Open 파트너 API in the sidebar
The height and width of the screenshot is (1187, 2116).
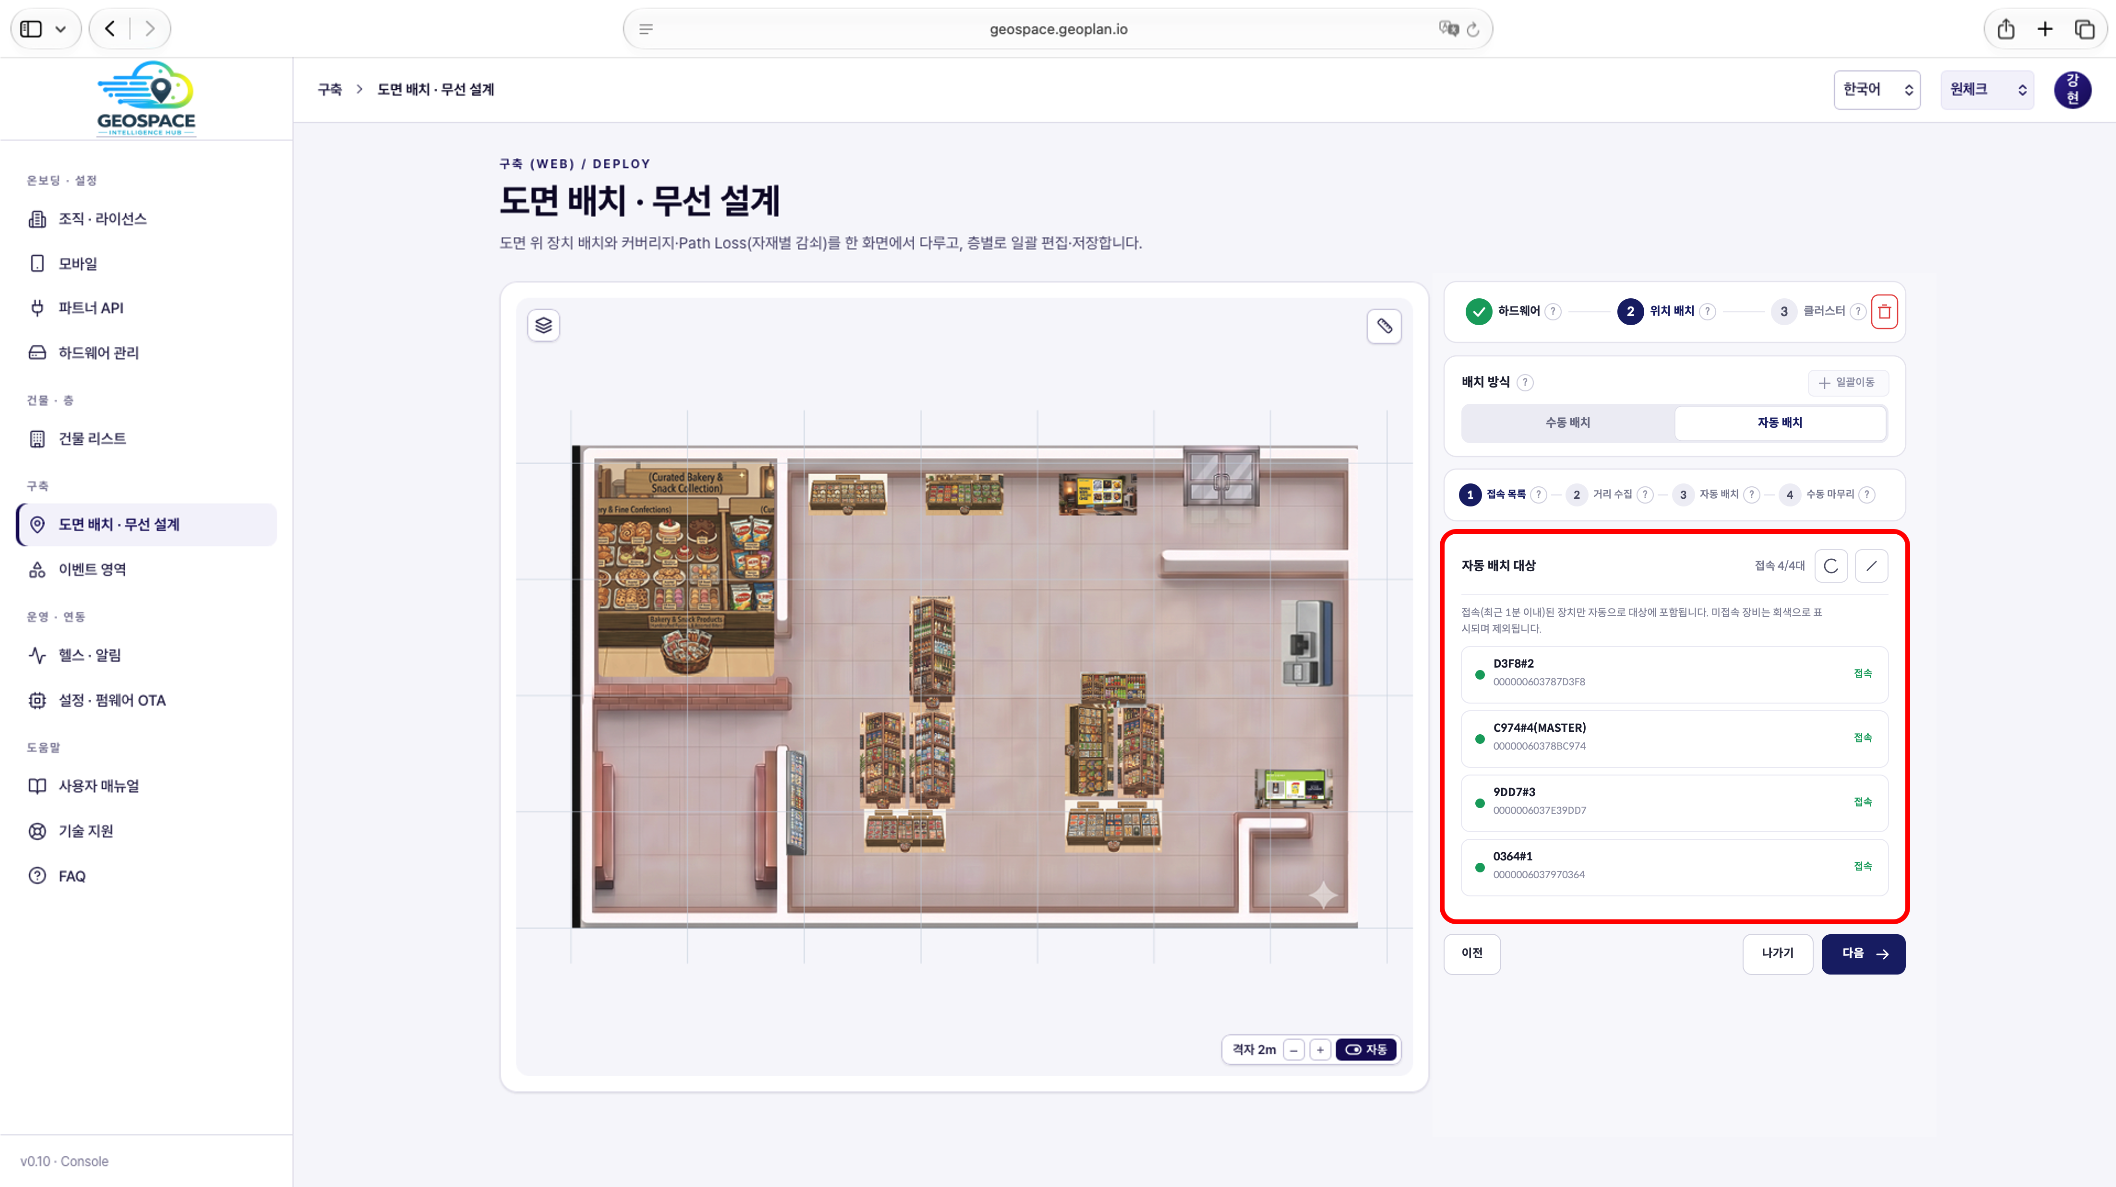click(x=146, y=308)
